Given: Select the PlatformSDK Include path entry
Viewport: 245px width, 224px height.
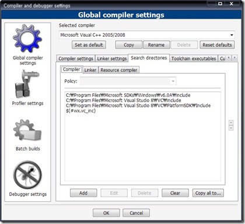Looking at the screenshot, I should tap(138, 106).
